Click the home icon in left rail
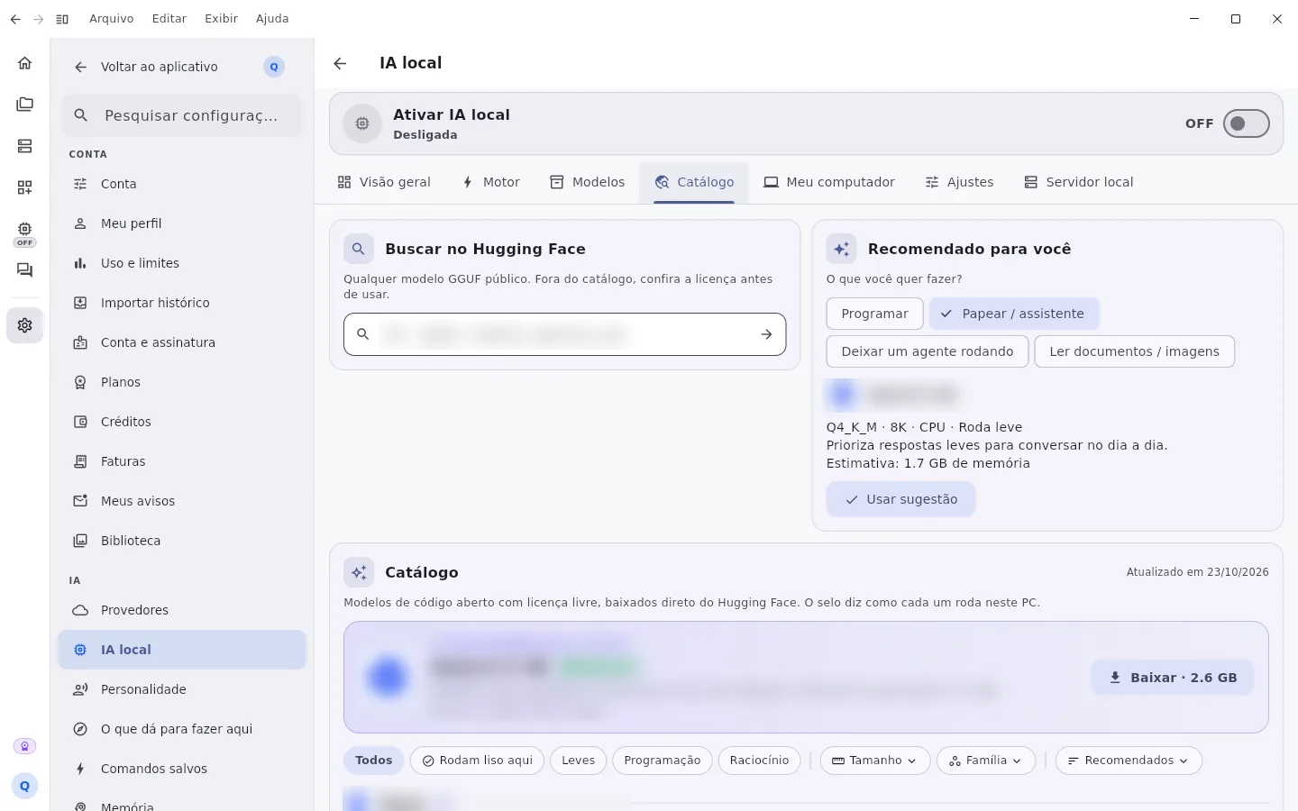The image size is (1298, 811). coord(24,63)
